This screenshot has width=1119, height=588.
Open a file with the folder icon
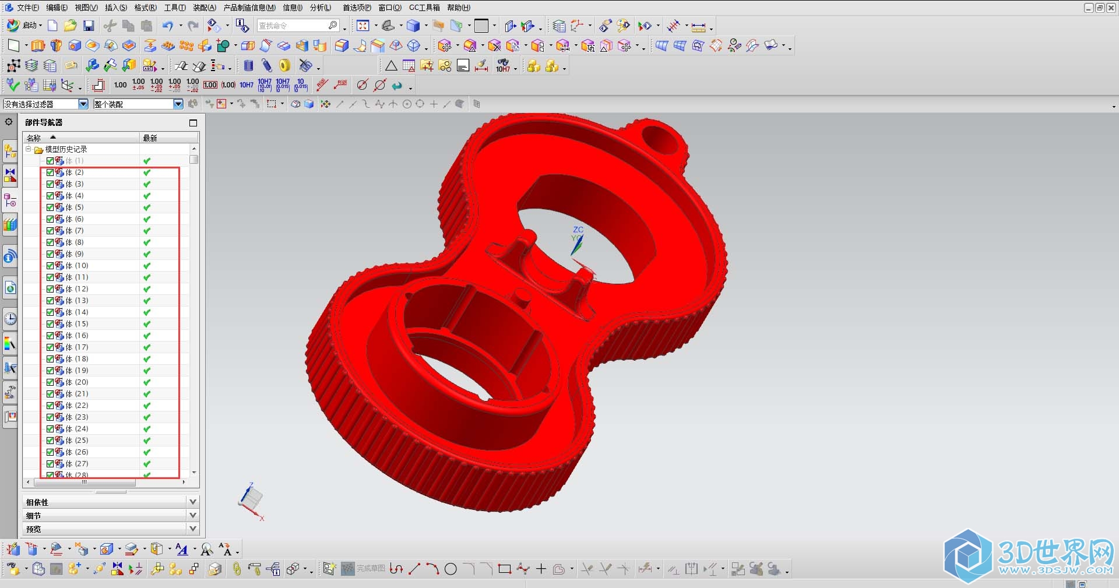71,26
